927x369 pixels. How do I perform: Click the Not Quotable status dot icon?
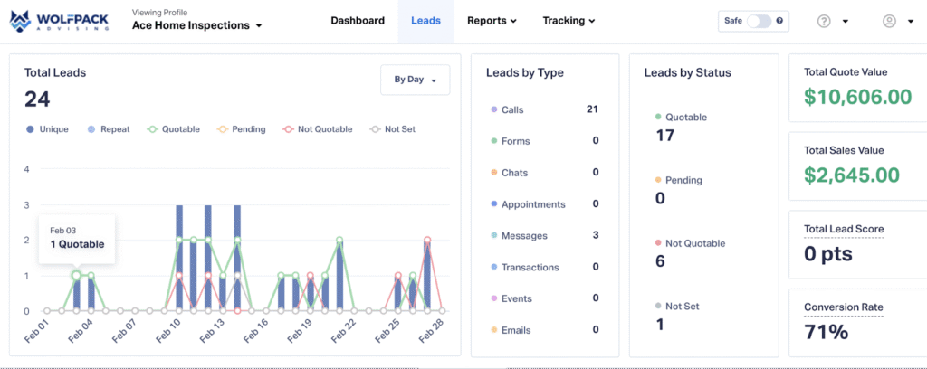[658, 243]
